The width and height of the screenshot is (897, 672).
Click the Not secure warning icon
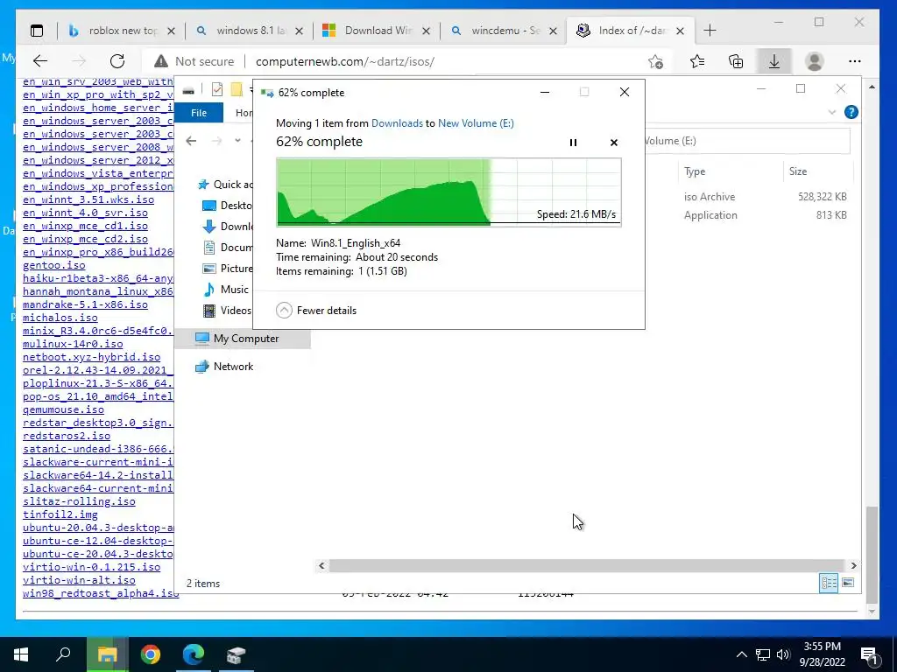click(161, 61)
